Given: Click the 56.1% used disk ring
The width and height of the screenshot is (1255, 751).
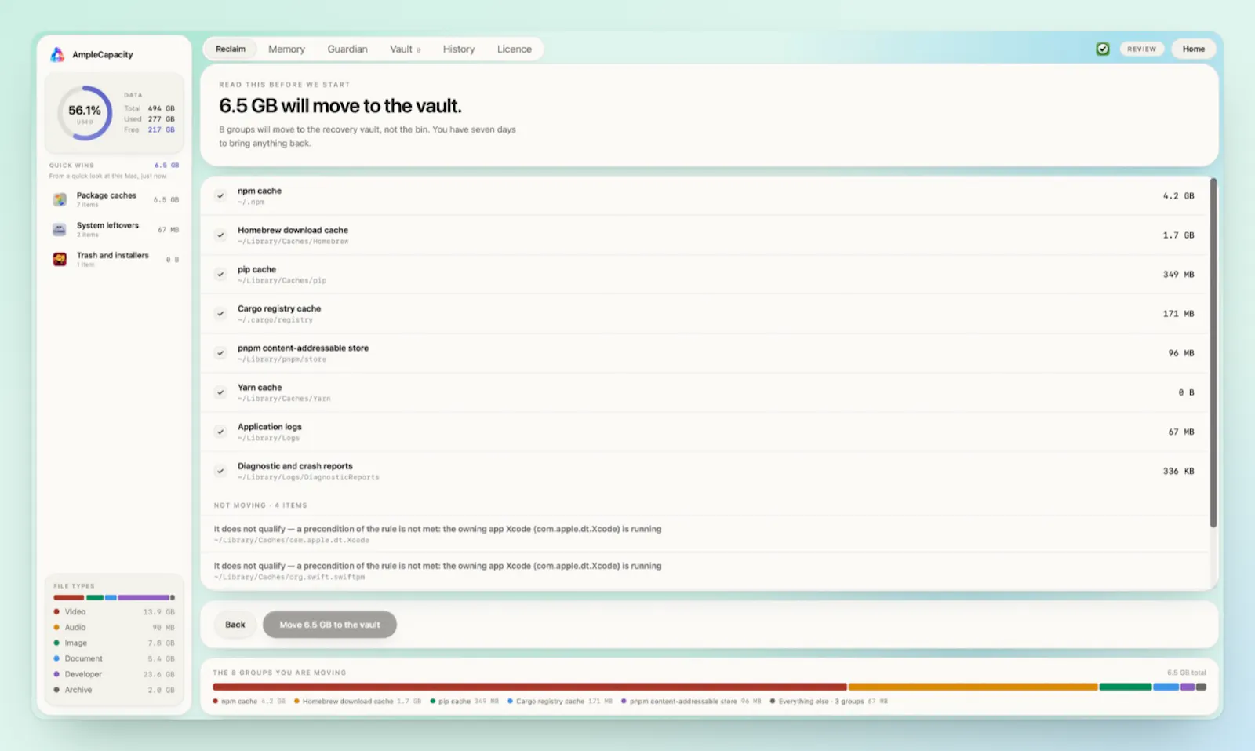Looking at the screenshot, I should click(x=85, y=113).
